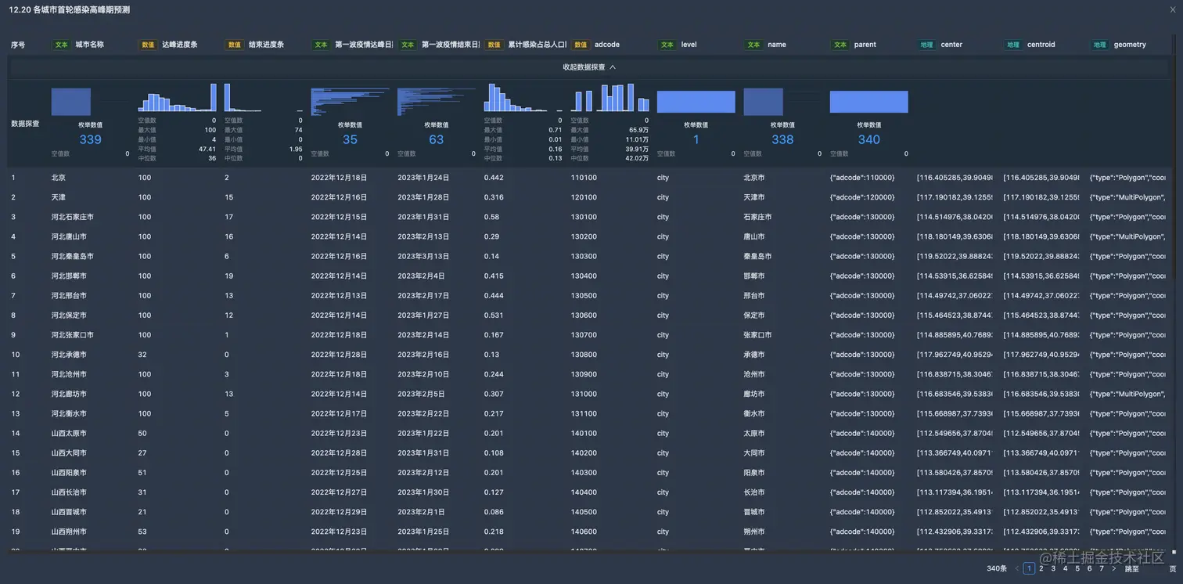The width and height of the screenshot is (1183, 584).
Task: Click the enumeration count 63
Action: click(437, 139)
